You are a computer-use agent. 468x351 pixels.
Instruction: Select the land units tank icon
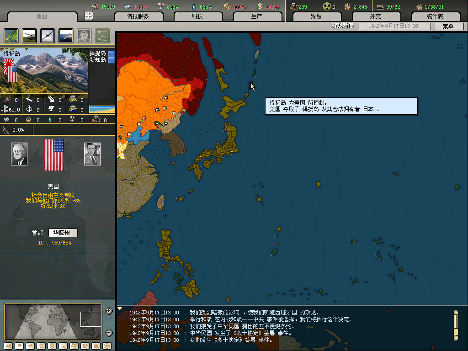click(x=29, y=35)
